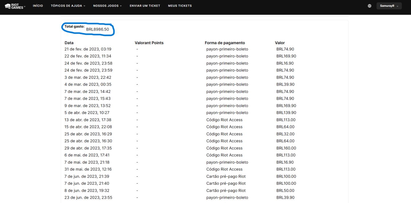The height and width of the screenshot is (203, 411).
Task: Open Meus Tickets page
Action: pos(180,6)
